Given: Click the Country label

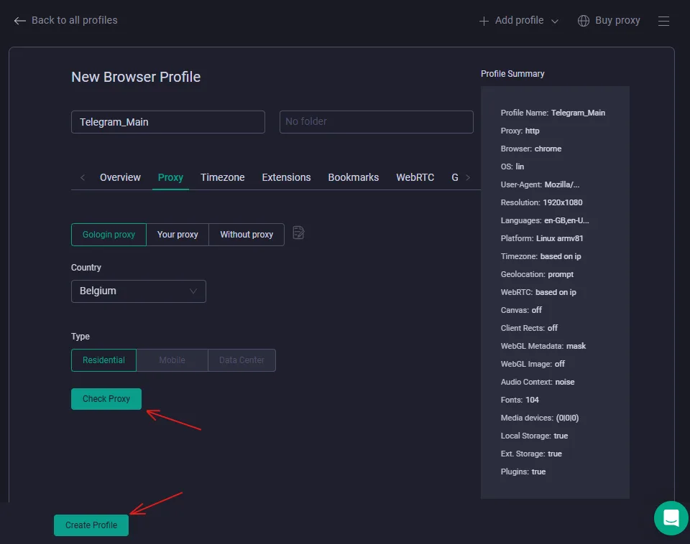Looking at the screenshot, I should coord(86,268).
